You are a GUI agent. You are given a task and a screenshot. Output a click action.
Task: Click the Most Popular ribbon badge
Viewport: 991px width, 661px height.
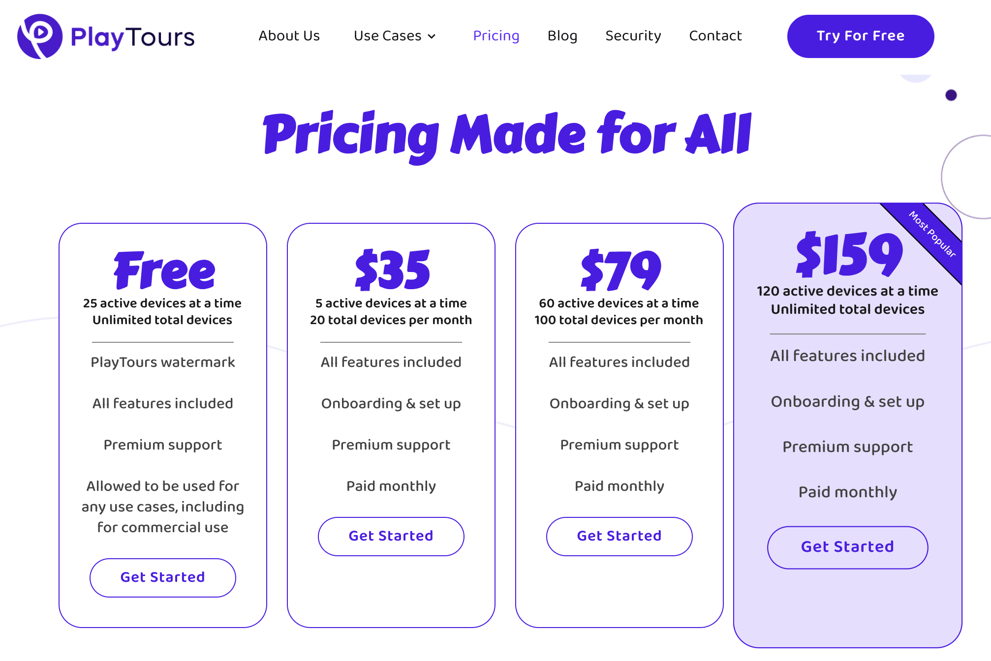click(x=931, y=235)
